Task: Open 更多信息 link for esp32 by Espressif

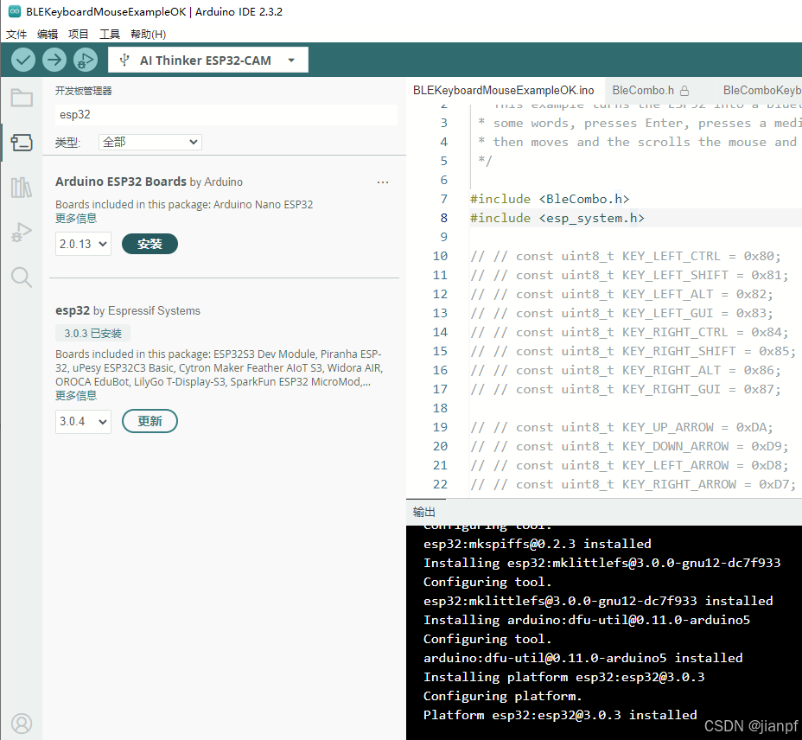Action: (76, 396)
